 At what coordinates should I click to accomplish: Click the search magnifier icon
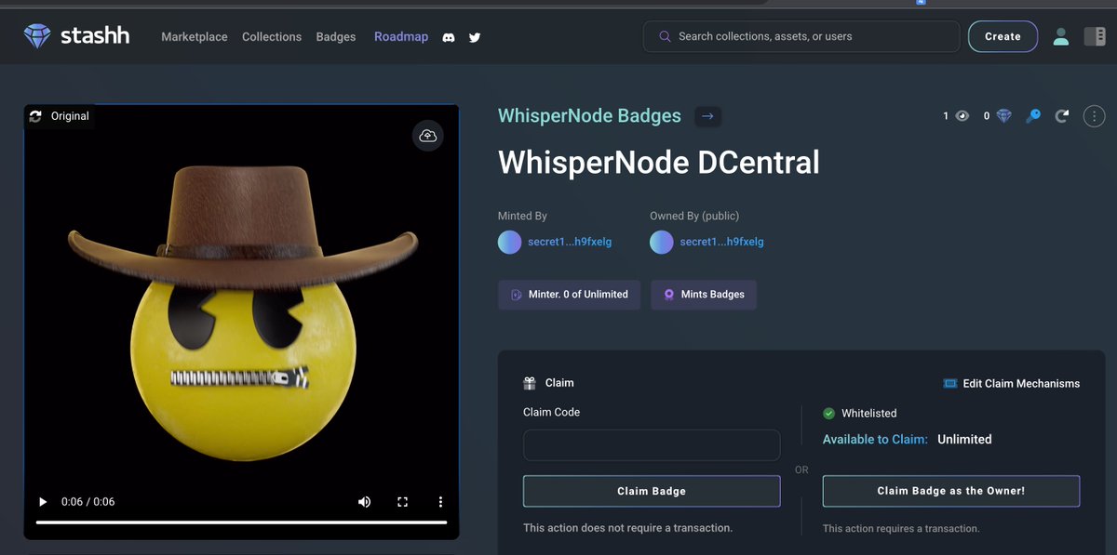665,37
